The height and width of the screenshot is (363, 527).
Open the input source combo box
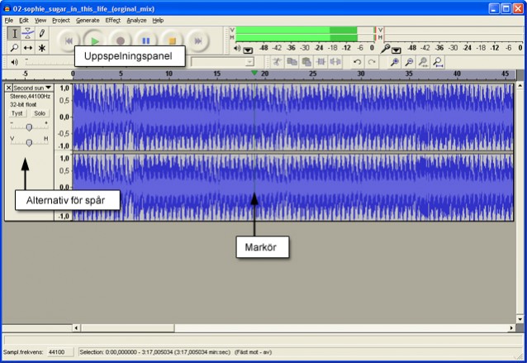(222, 62)
